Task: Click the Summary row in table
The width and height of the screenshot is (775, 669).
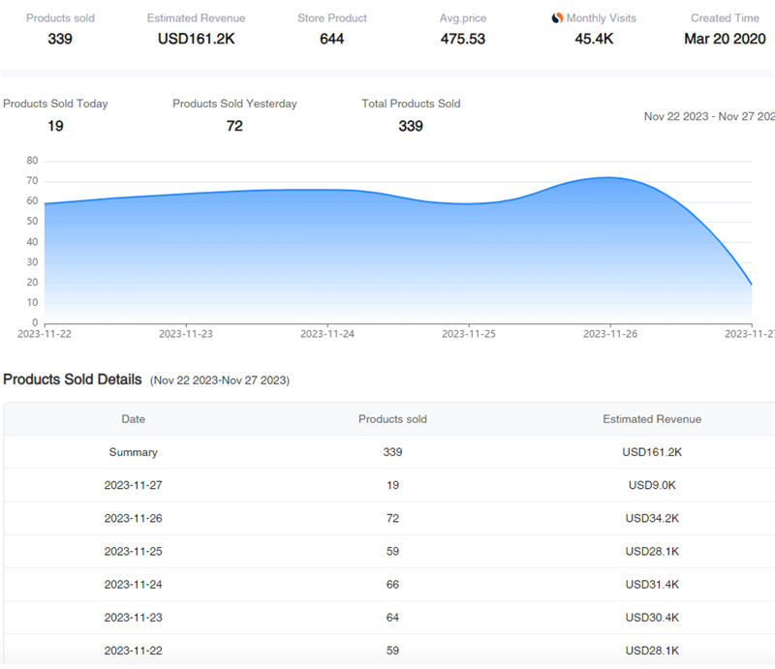Action: pyautogui.click(x=134, y=452)
